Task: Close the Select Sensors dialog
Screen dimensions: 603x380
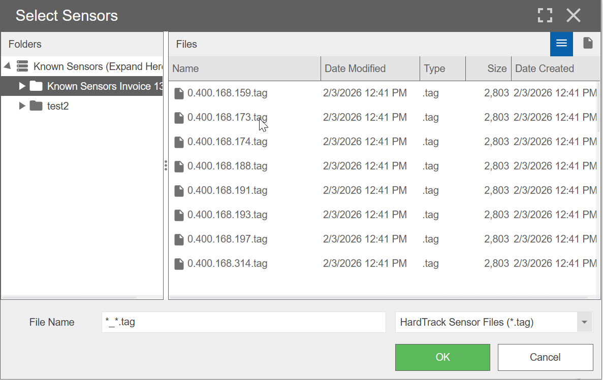Action: pyautogui.click(x=574, y=15)
